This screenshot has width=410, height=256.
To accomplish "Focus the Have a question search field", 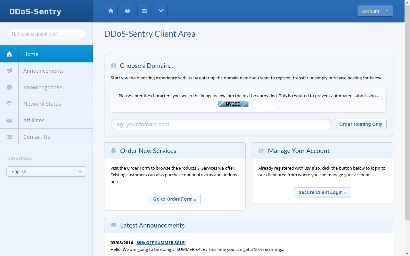I will (x=46, y=34).
